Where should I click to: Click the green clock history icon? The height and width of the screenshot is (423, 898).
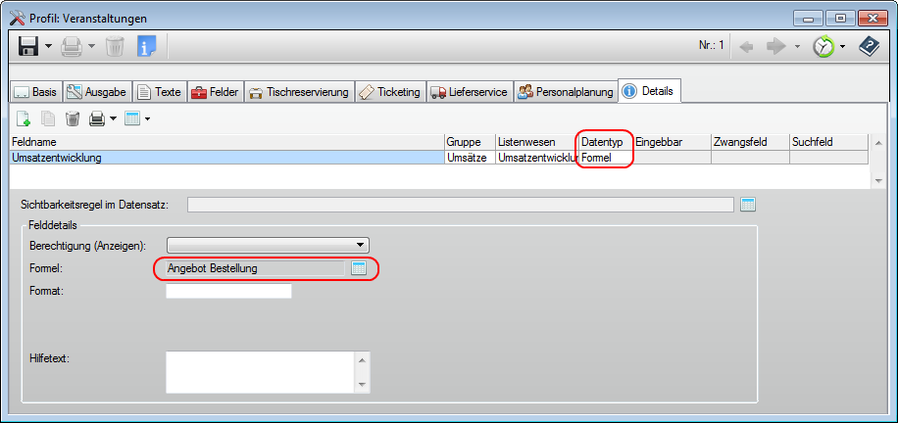(x=823, y=46)
